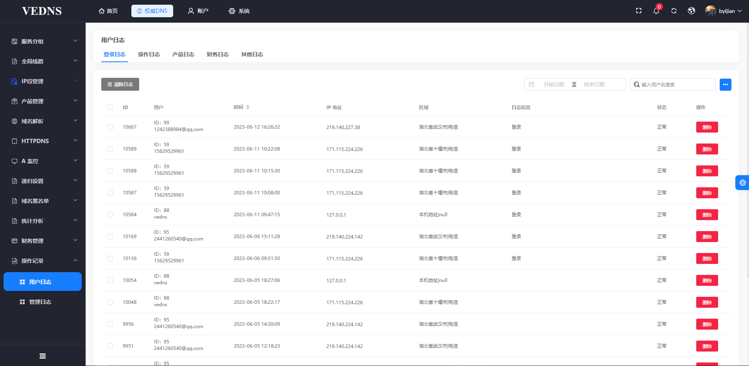This screenshot has height=366, width=749.
Task: Check the row 10169 checkbox
Action: click(x=110, y=237)
